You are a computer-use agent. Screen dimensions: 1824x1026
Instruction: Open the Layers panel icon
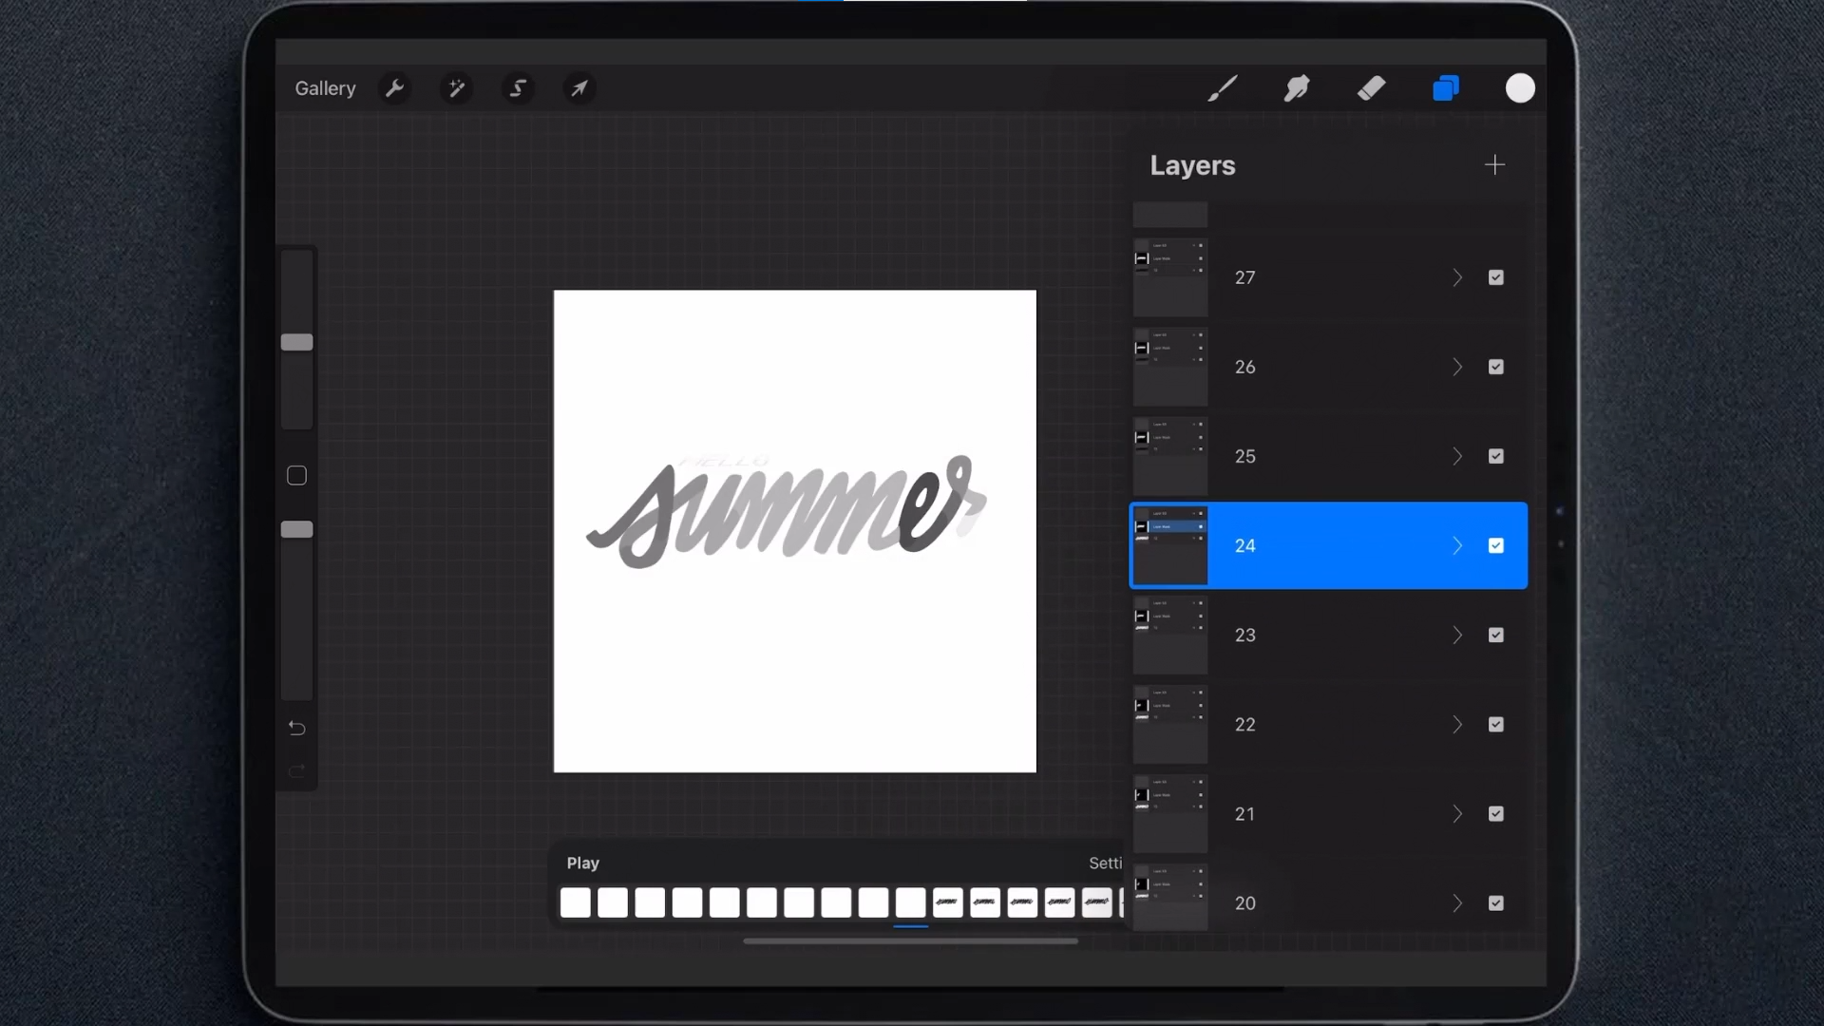tap(1446, 87)
